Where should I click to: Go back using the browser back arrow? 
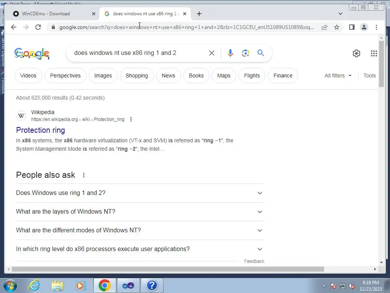[x=14, y=27]
